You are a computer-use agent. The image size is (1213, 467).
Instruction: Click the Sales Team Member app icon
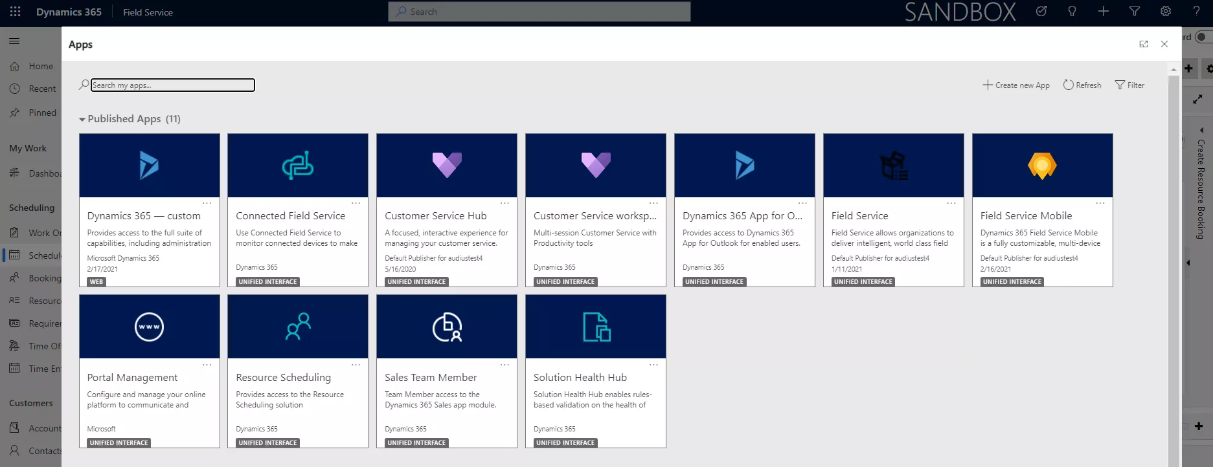click(447, 327)
